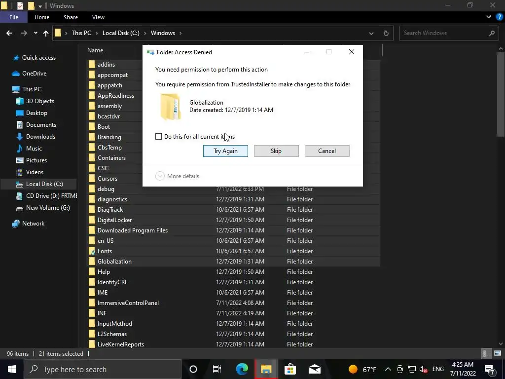Open Pictures in the sidebar
505x379 pixels.
point(32,160)
